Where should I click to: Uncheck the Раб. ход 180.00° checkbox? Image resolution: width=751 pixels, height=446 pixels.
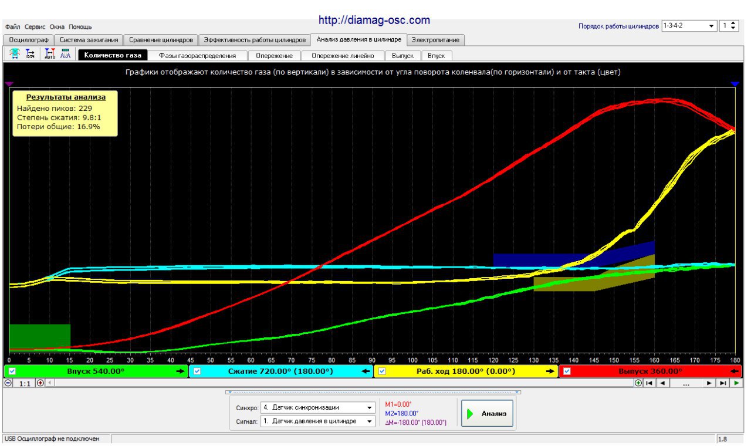point(382,371)
